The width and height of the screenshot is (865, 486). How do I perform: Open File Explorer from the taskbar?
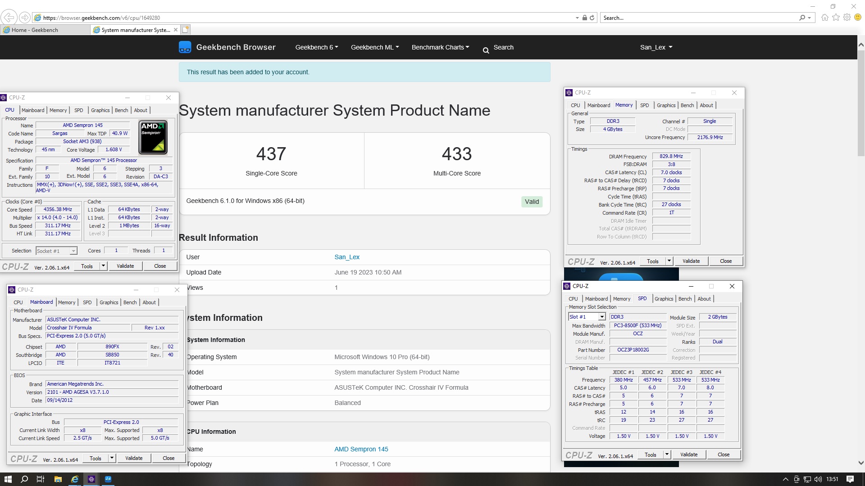click(58, 479)
